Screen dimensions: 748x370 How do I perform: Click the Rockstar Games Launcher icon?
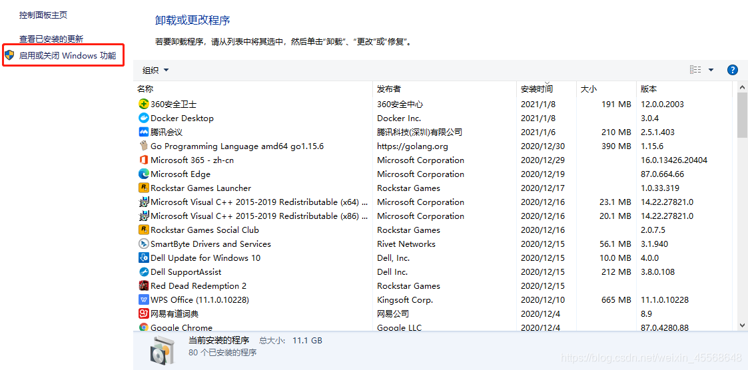click(144, 188)
